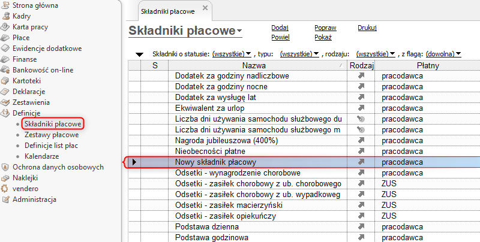Close the Składniki płacowe tab
This screenshot has height=242, width=480.
(205, 8)
